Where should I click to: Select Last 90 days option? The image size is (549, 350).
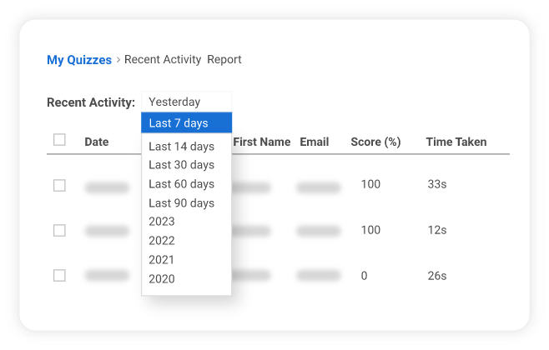[181, 203]
